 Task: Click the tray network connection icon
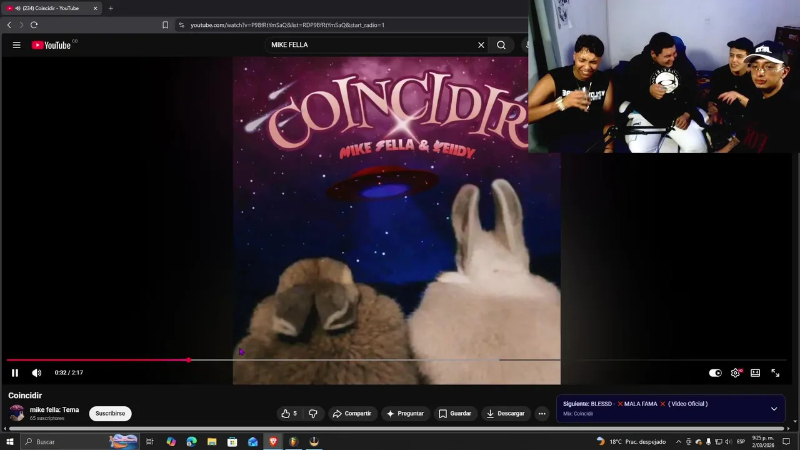click(718, 442)
